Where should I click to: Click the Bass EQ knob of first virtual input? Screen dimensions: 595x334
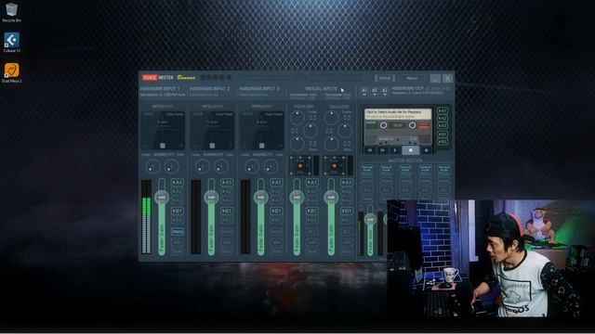click(297, 144)
